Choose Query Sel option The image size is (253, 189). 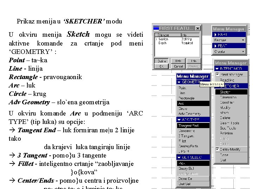(193, 168)
